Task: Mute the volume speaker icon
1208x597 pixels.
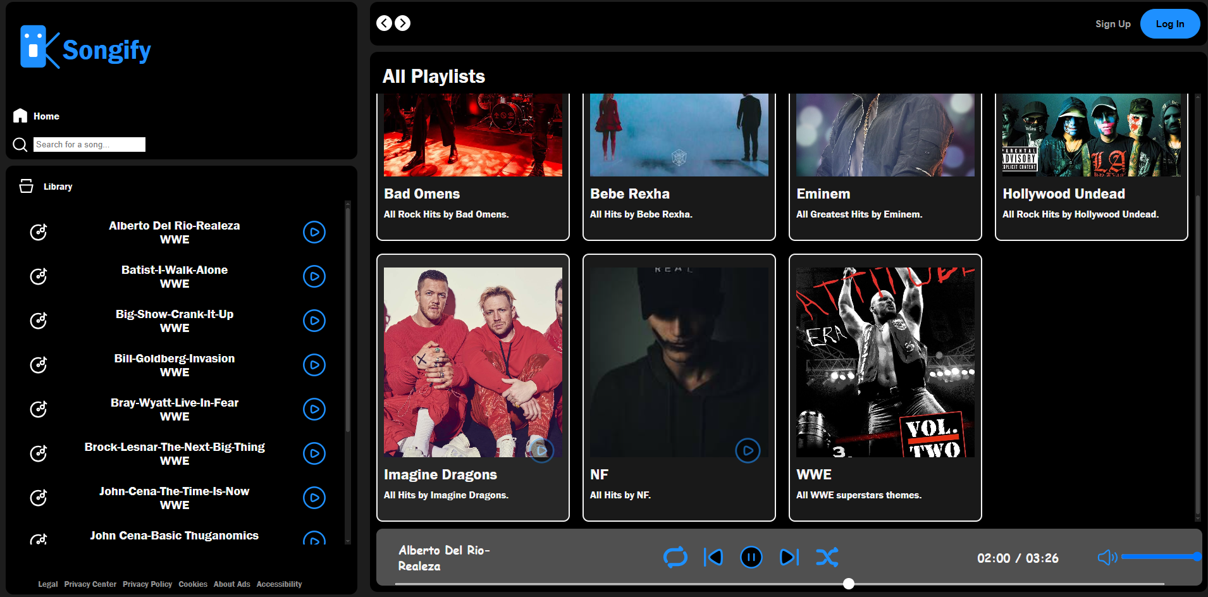Action: [1107, 557]
